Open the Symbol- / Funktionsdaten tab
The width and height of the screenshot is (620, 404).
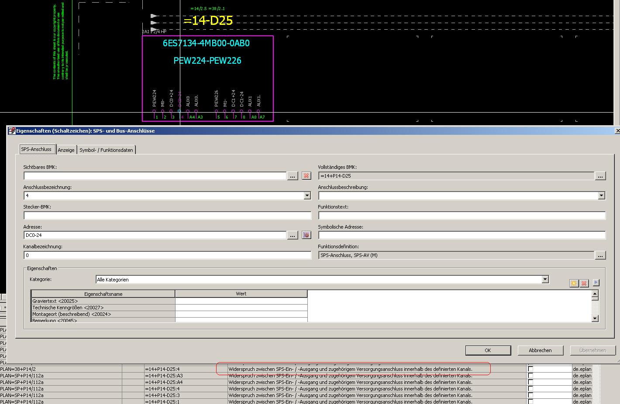tap(106, 150)
